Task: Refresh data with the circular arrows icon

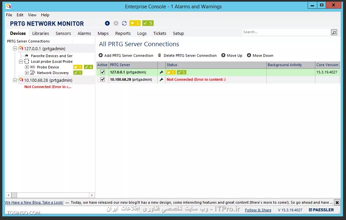Action: (x=124, y=23)
